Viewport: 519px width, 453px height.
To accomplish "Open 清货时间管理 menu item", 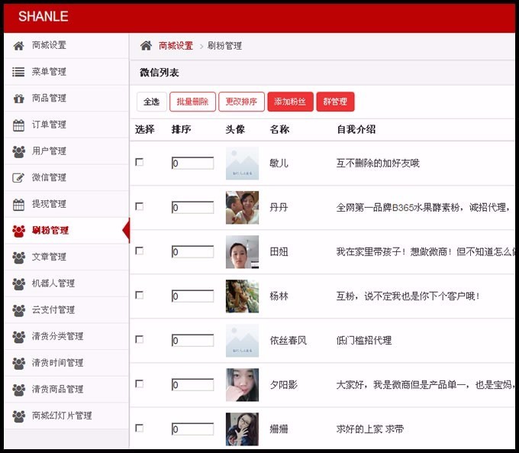I will point(66,363).
